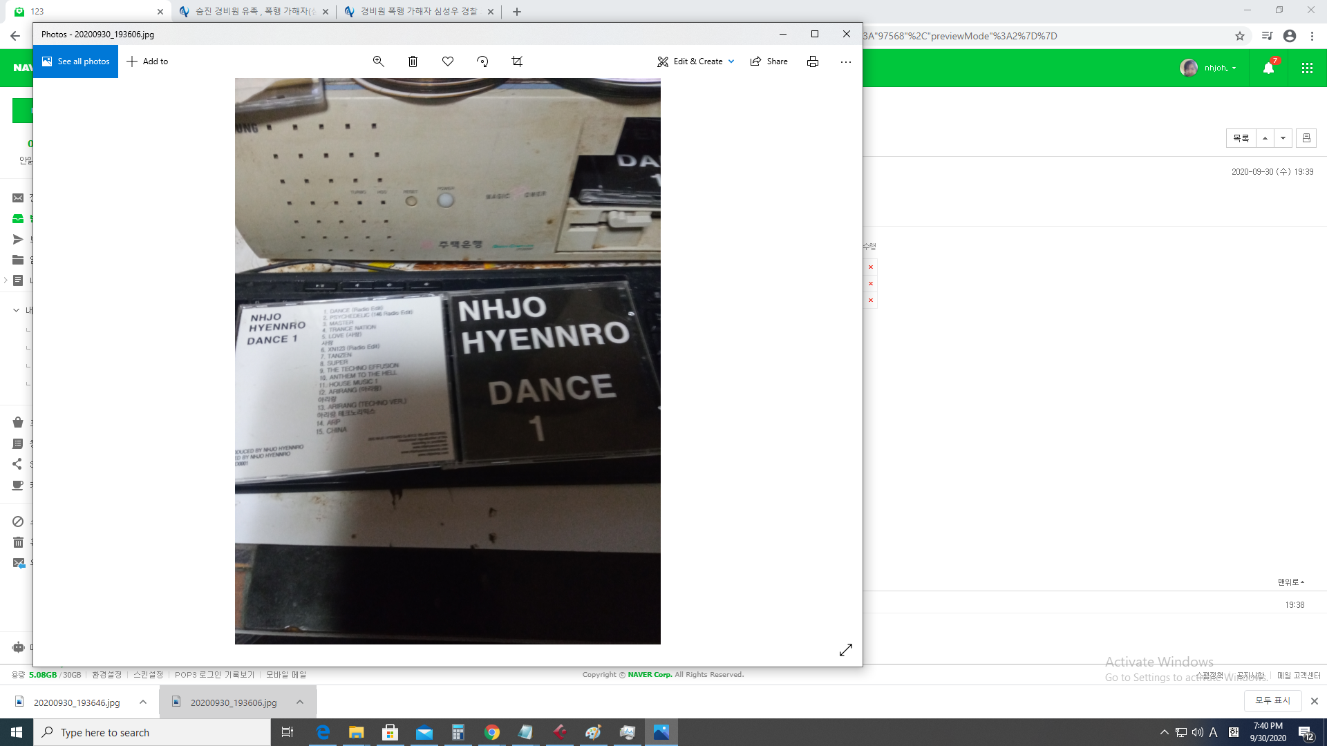1327x746 pixels.
Task: Print the photo via printer icon
Action: pyautogui.click(x=813, y=61)
